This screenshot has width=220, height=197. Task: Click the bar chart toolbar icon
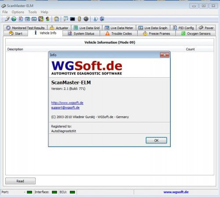pyautogui.click(x=34, y=19)
